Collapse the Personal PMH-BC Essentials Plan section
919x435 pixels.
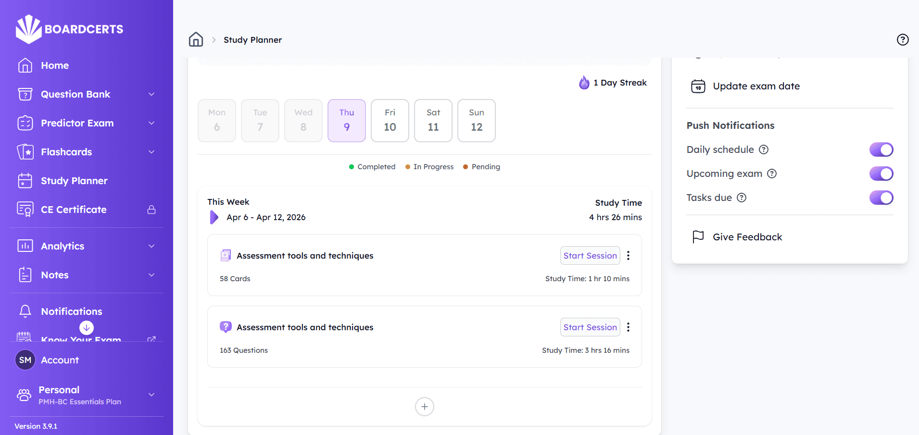tap(151, 395)
